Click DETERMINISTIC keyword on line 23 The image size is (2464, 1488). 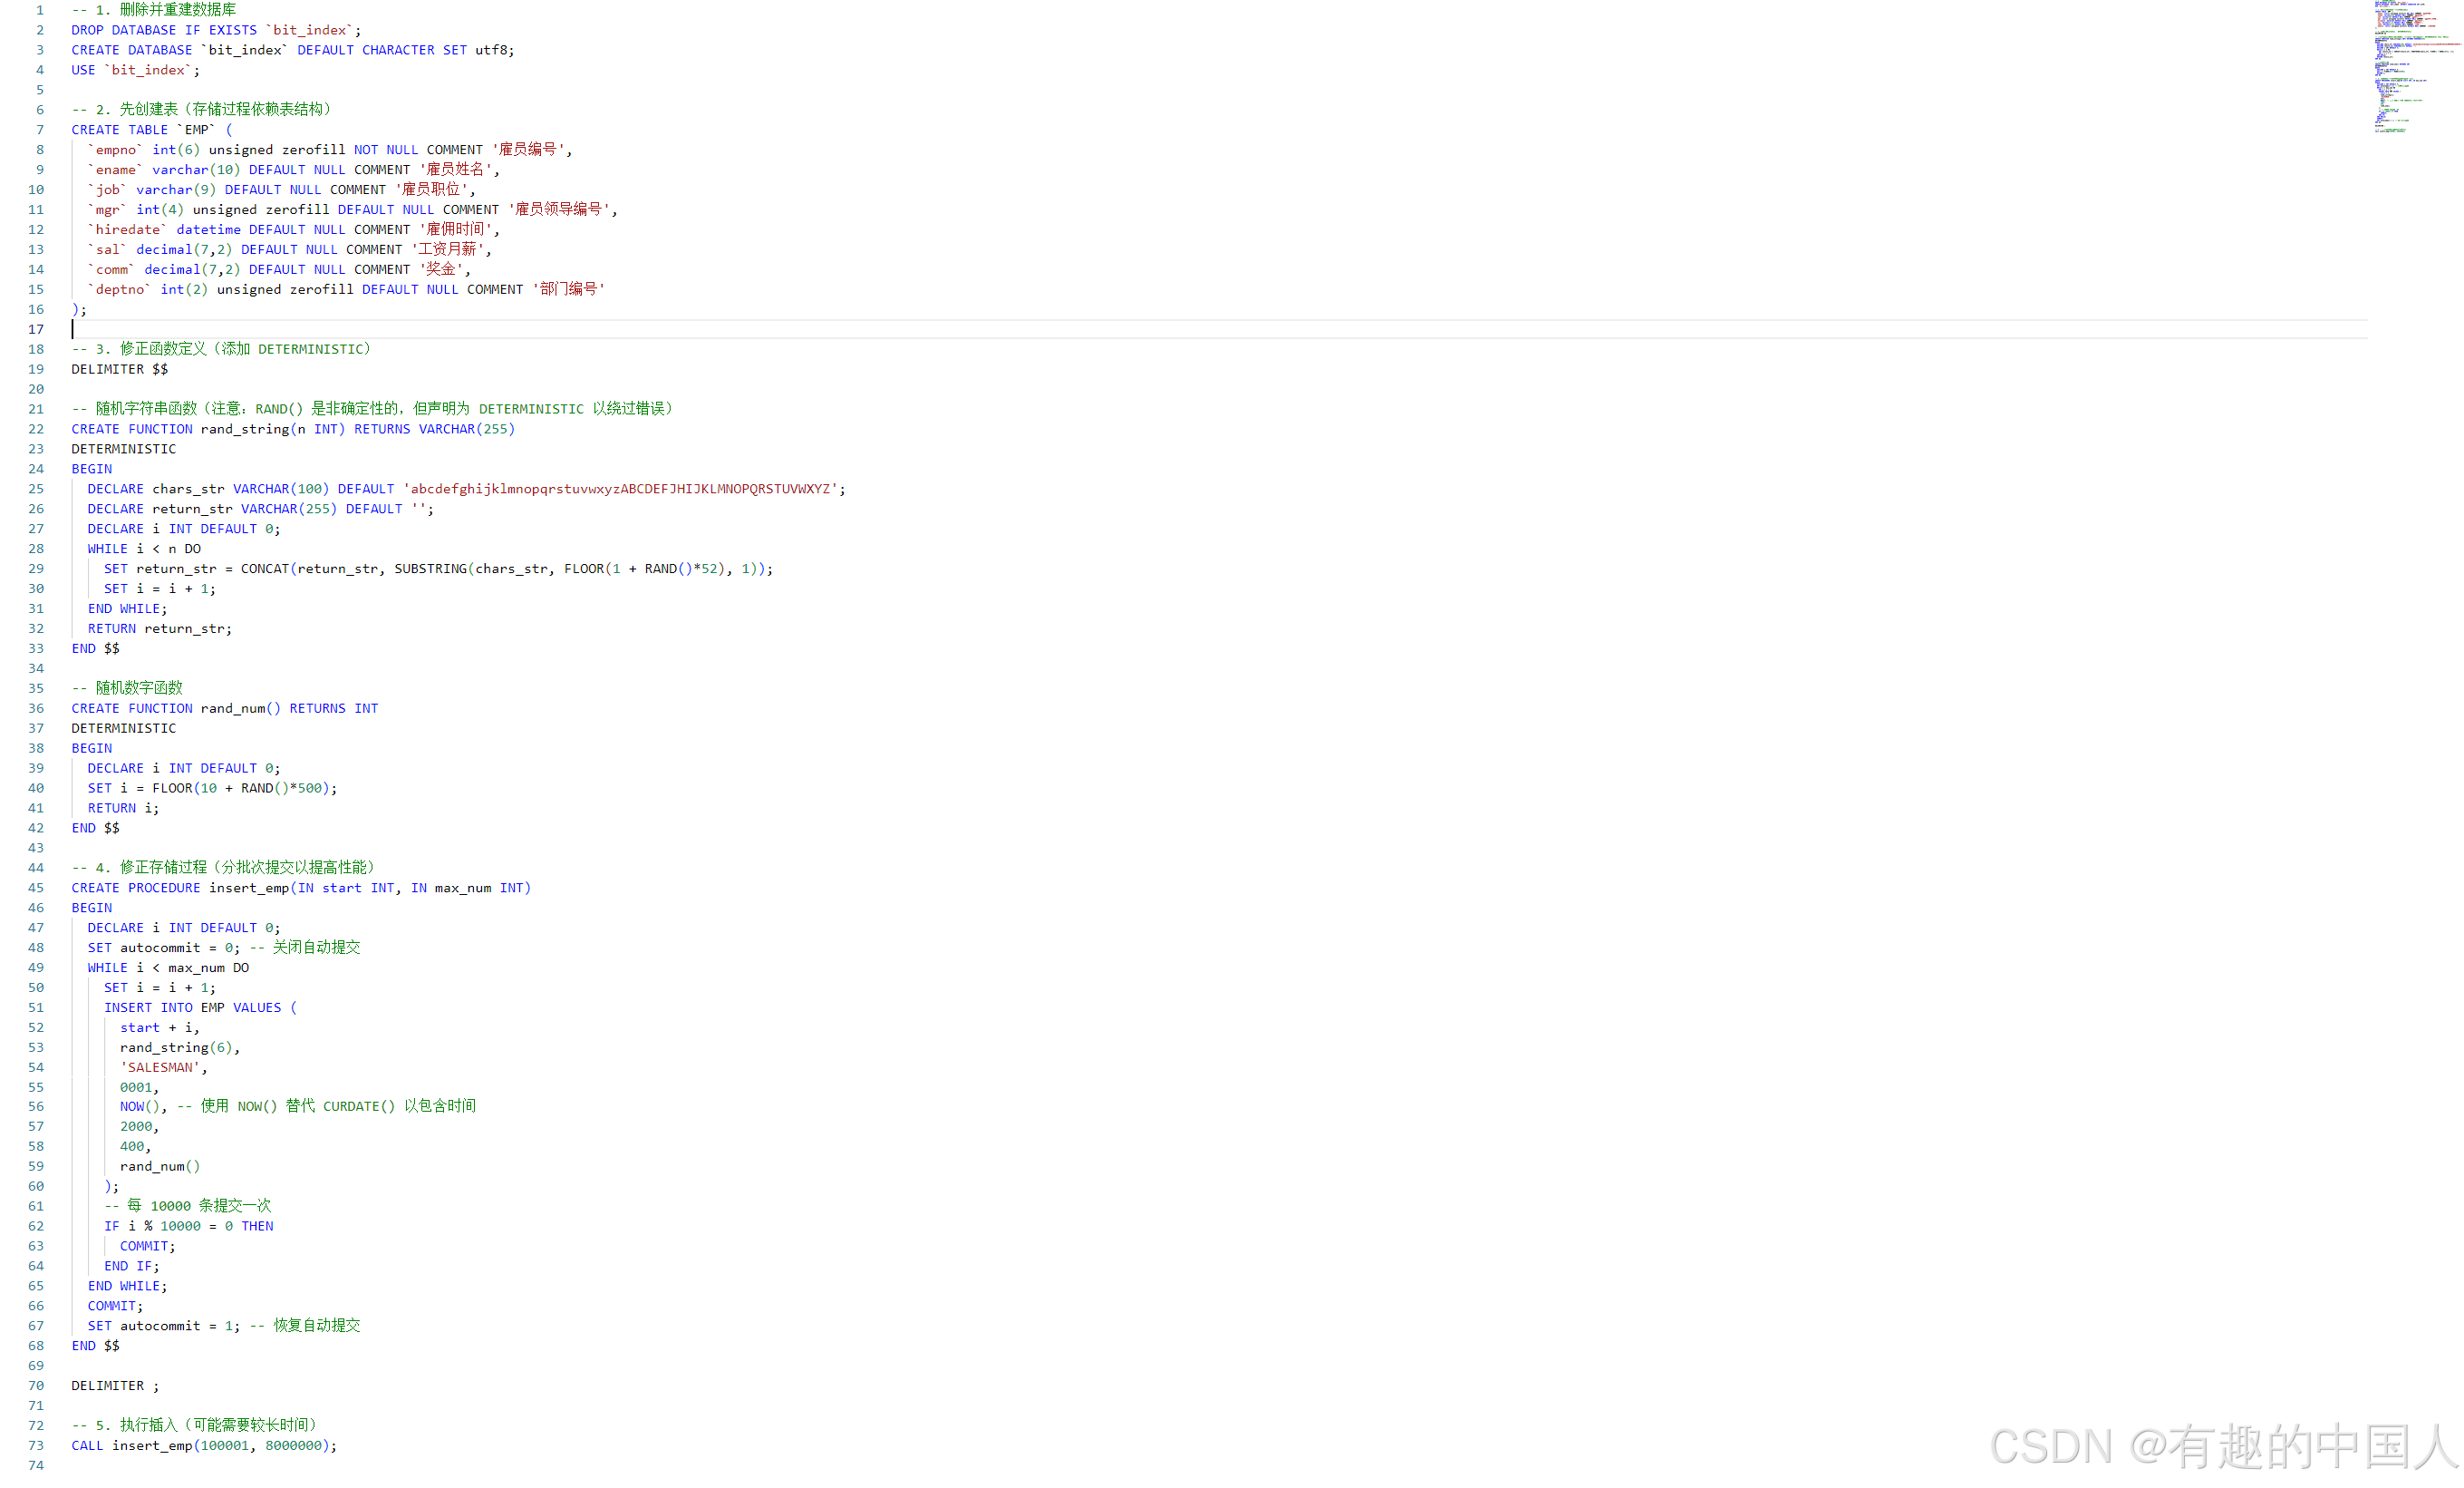pyautogui.click(x=123, y=450)
